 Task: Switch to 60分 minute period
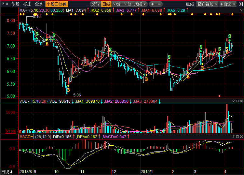click(x=116, y=4)
